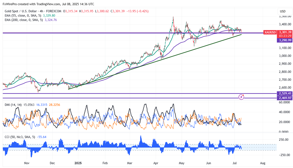Click the CCI (50, hlc3, SMA, 5) legend

tap(20, 137)
